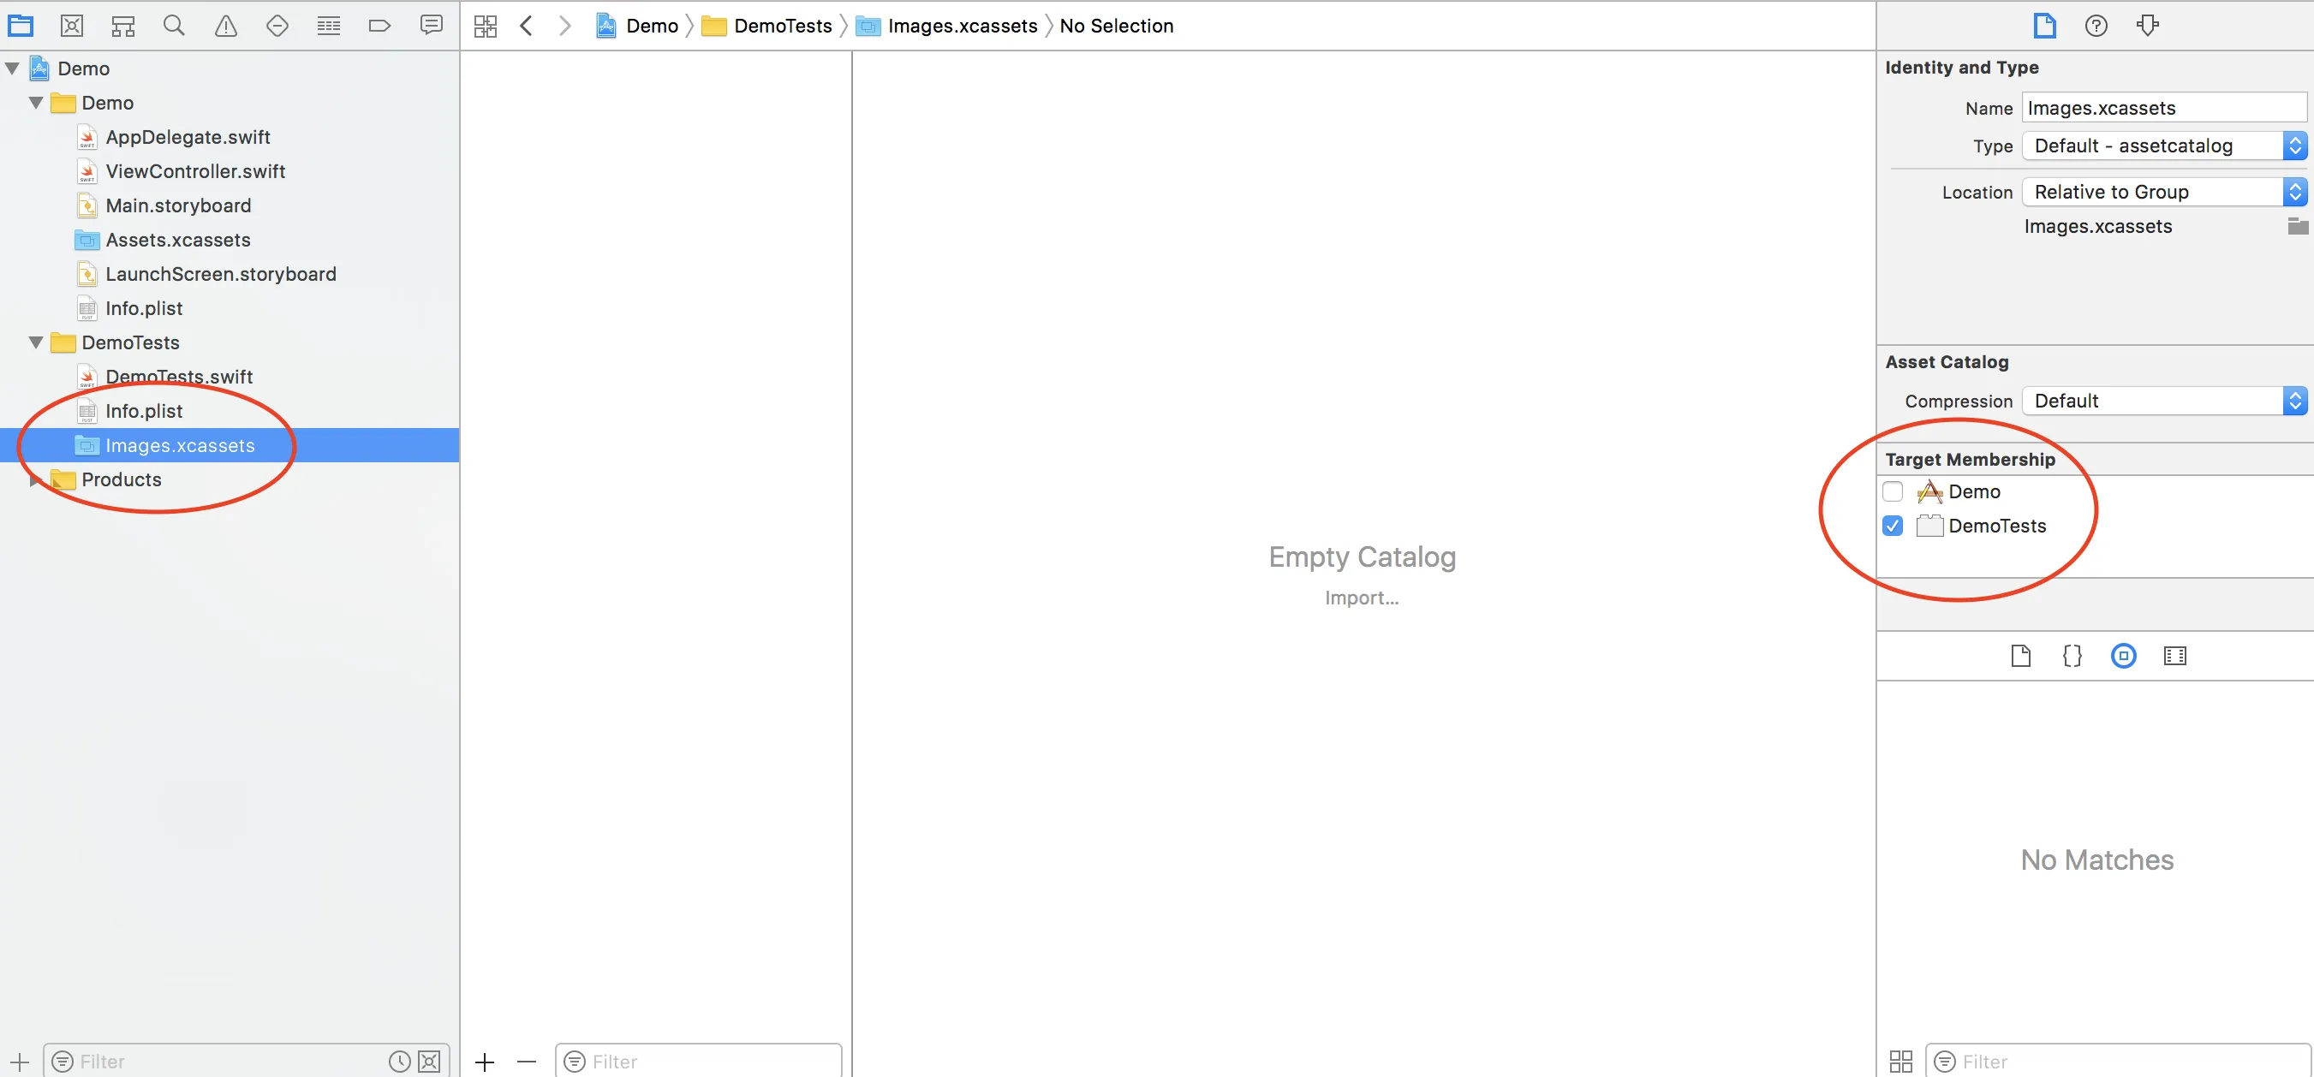Toggle source-control status filter in navigator
This screenshot has height=1077, width=2314.
[429, 1061]
